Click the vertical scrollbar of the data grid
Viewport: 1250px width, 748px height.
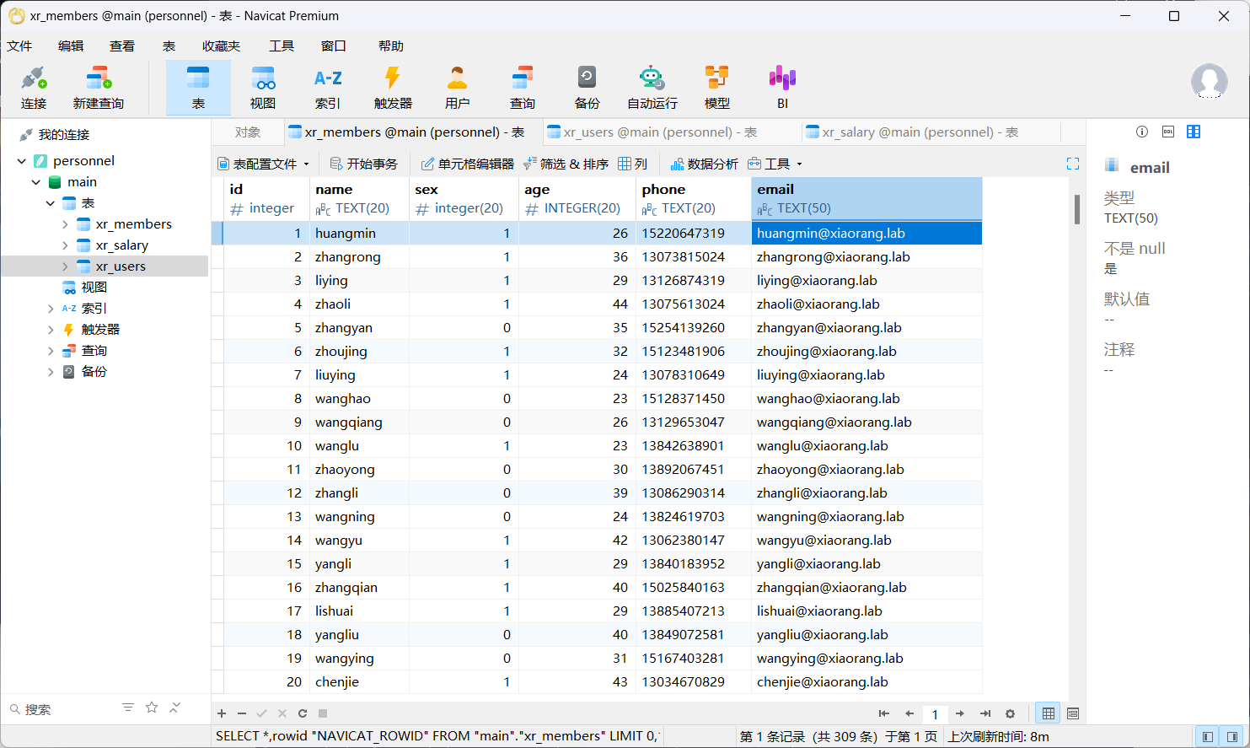click(1077, 209)
